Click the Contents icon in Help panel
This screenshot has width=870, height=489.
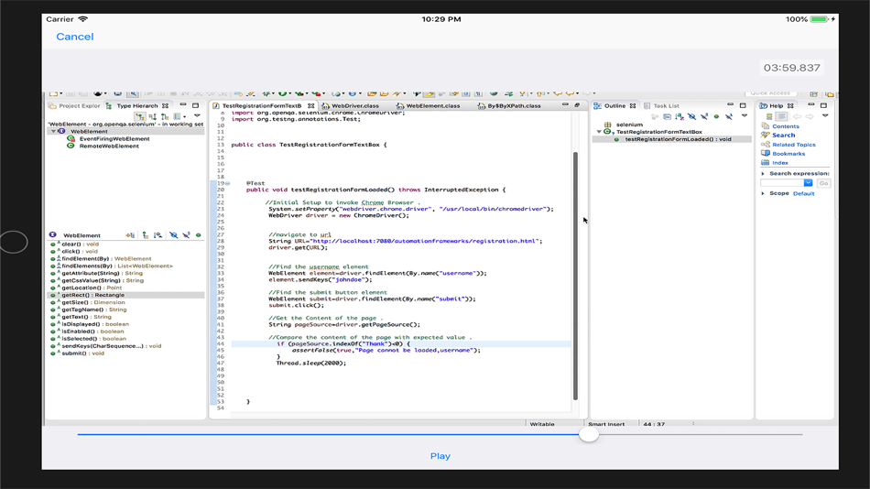tap(766, 126)
